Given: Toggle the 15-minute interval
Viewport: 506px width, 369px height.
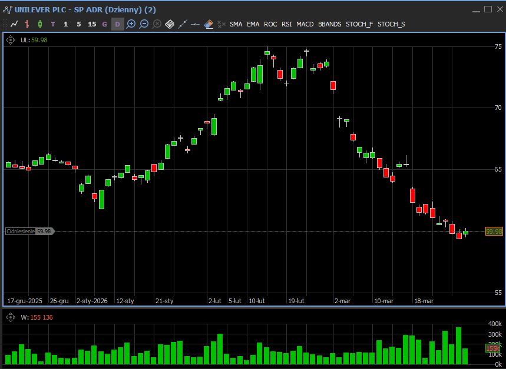Looking at the screenshot, I should 91,24.
